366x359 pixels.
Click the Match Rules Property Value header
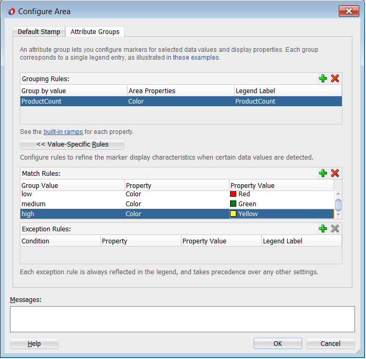point(281,185)
